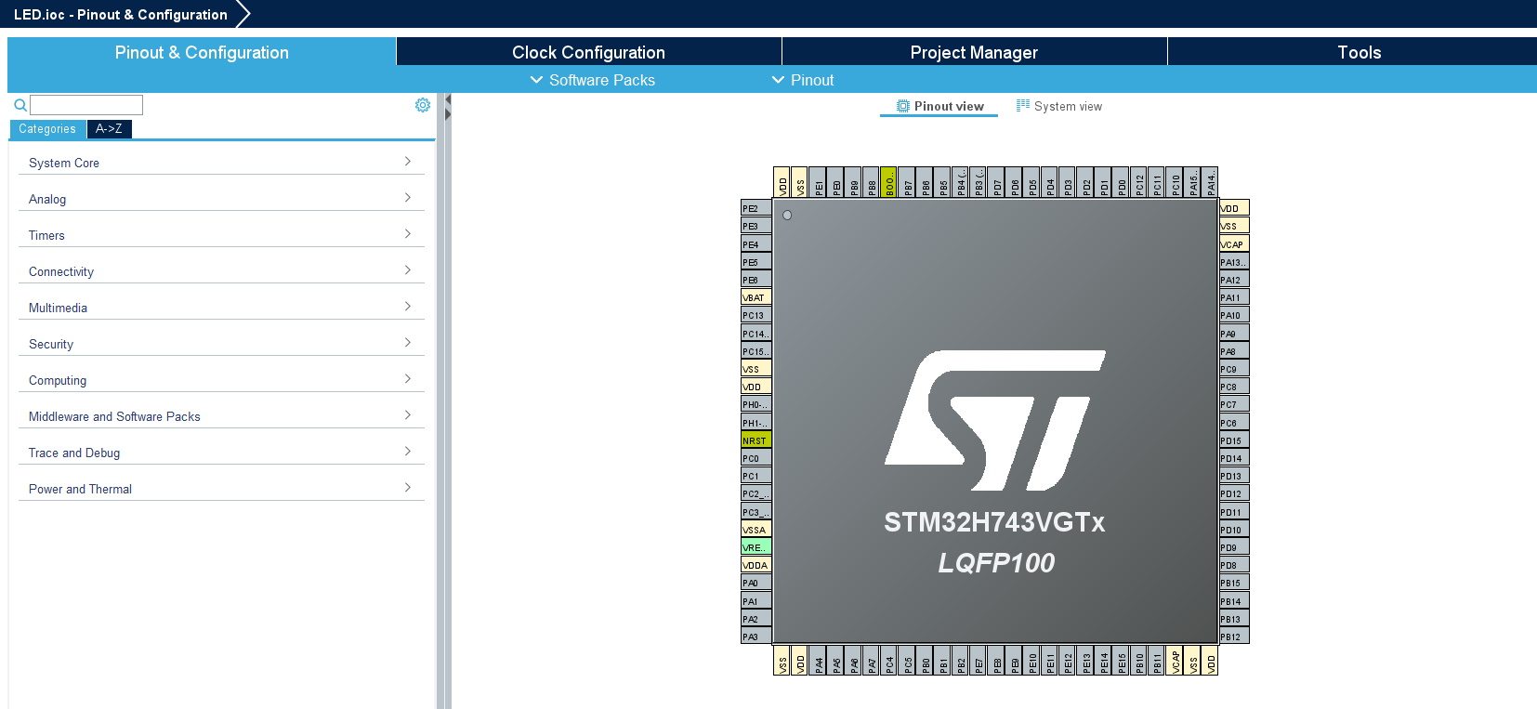Viewport: 1537px width, 709px height.
Task: Select pin PE10 on bottom edge
Action: pyautogui.click(x=1032, y=661)
